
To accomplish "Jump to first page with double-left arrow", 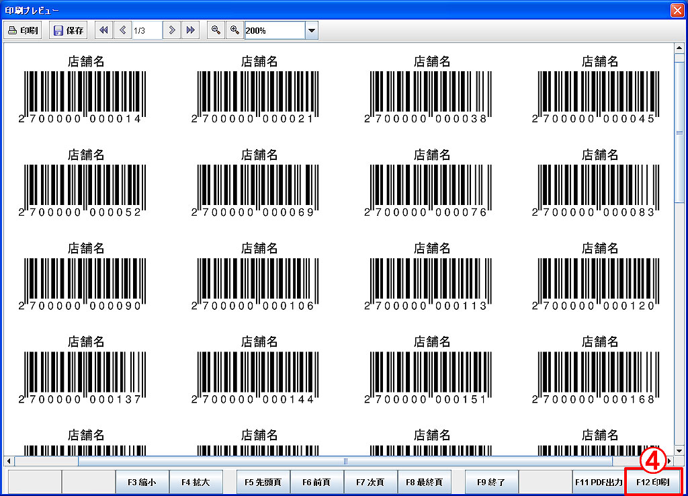I will coord(104,30).
